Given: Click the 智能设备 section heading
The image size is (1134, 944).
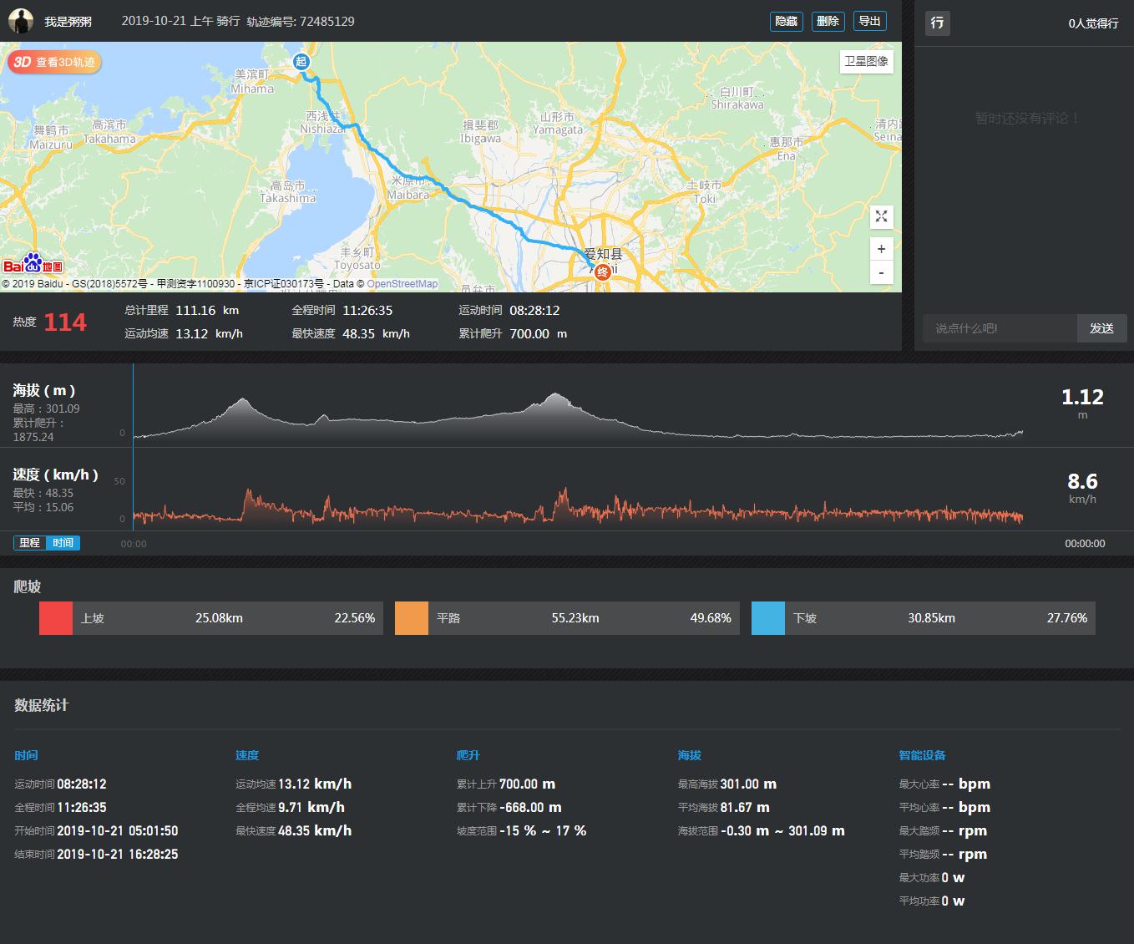Looking at the screenshot, I should [922, 755].
